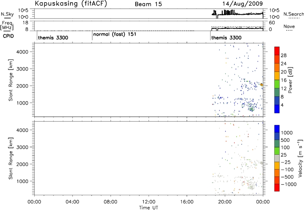Click the Power [dB] colorbar title

point(290,80)
